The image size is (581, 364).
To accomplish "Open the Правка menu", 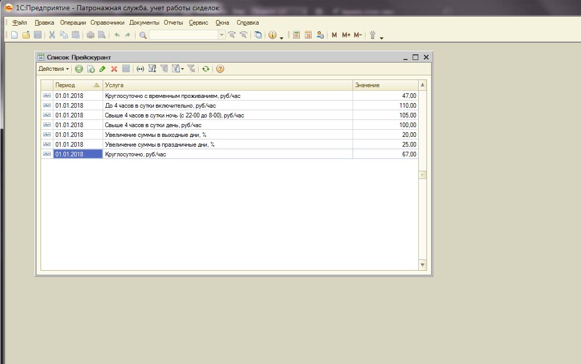I will click(45, 23).
